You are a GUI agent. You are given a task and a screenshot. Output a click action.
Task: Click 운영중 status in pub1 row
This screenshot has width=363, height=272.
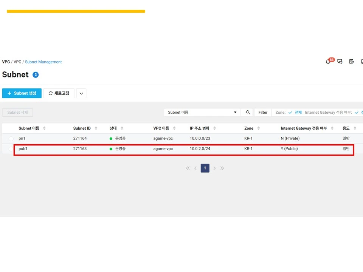[120, 149]
